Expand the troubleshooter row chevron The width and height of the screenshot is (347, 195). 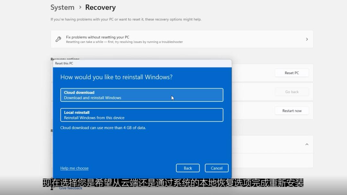tap(307, 39)
